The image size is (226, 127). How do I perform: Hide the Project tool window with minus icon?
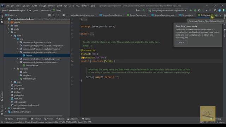(x=68, y=15)
